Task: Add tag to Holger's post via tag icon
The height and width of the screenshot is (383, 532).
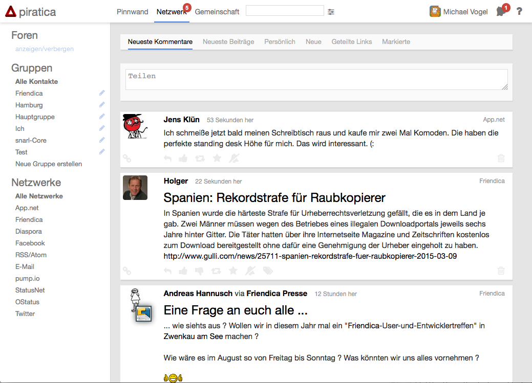Action: coord(268,271)
